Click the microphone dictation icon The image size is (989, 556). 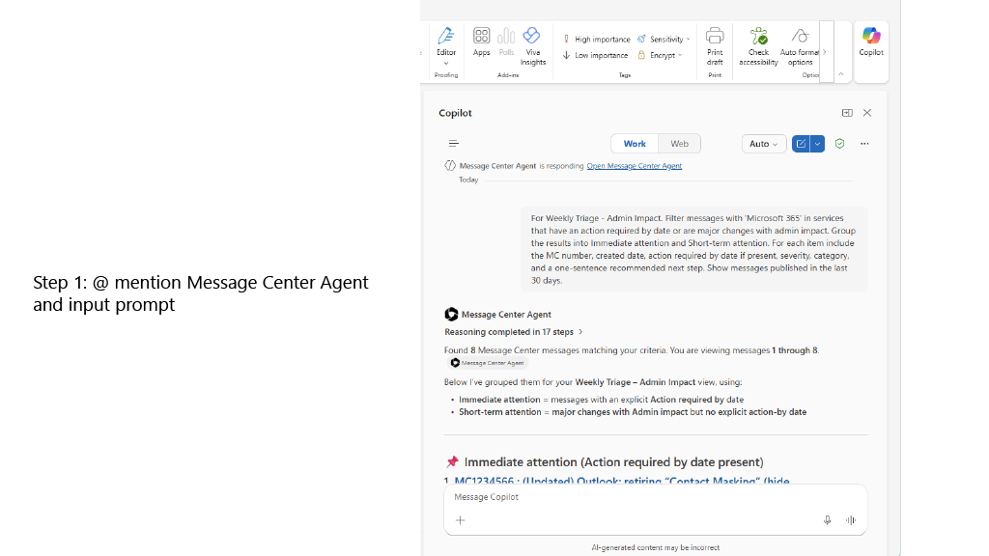(x=827, y=520)
